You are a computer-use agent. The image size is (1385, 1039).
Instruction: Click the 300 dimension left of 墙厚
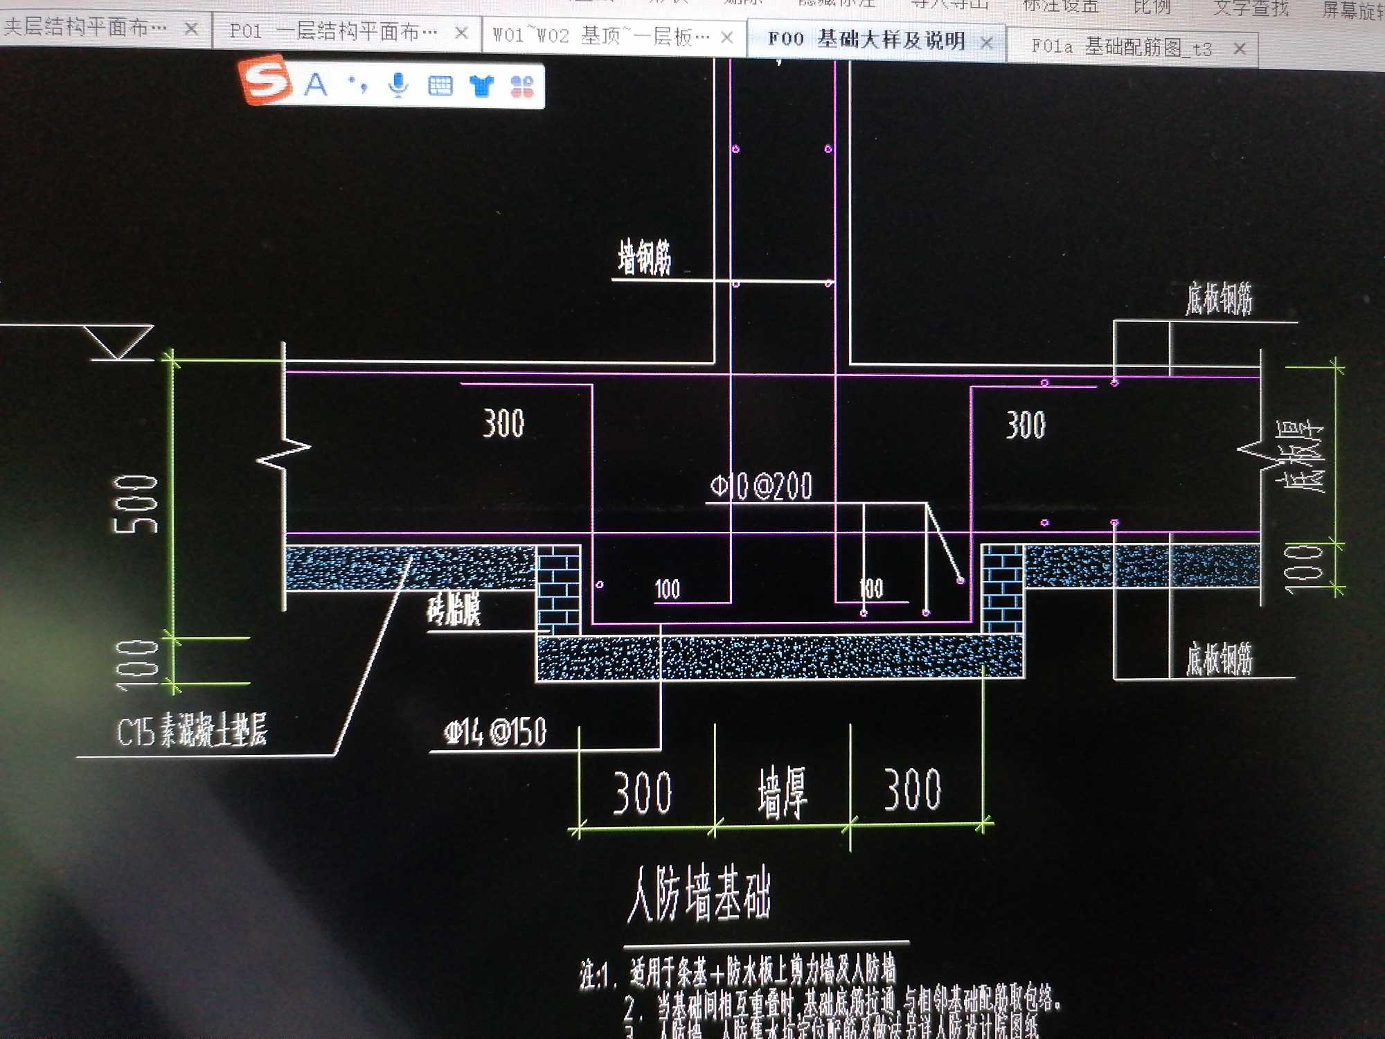point(643,792)
